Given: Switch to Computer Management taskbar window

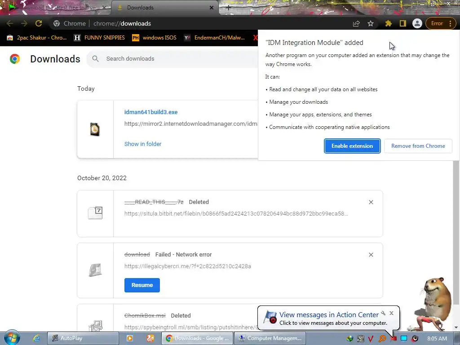Looking at the screenshot, I should (270, 338).
